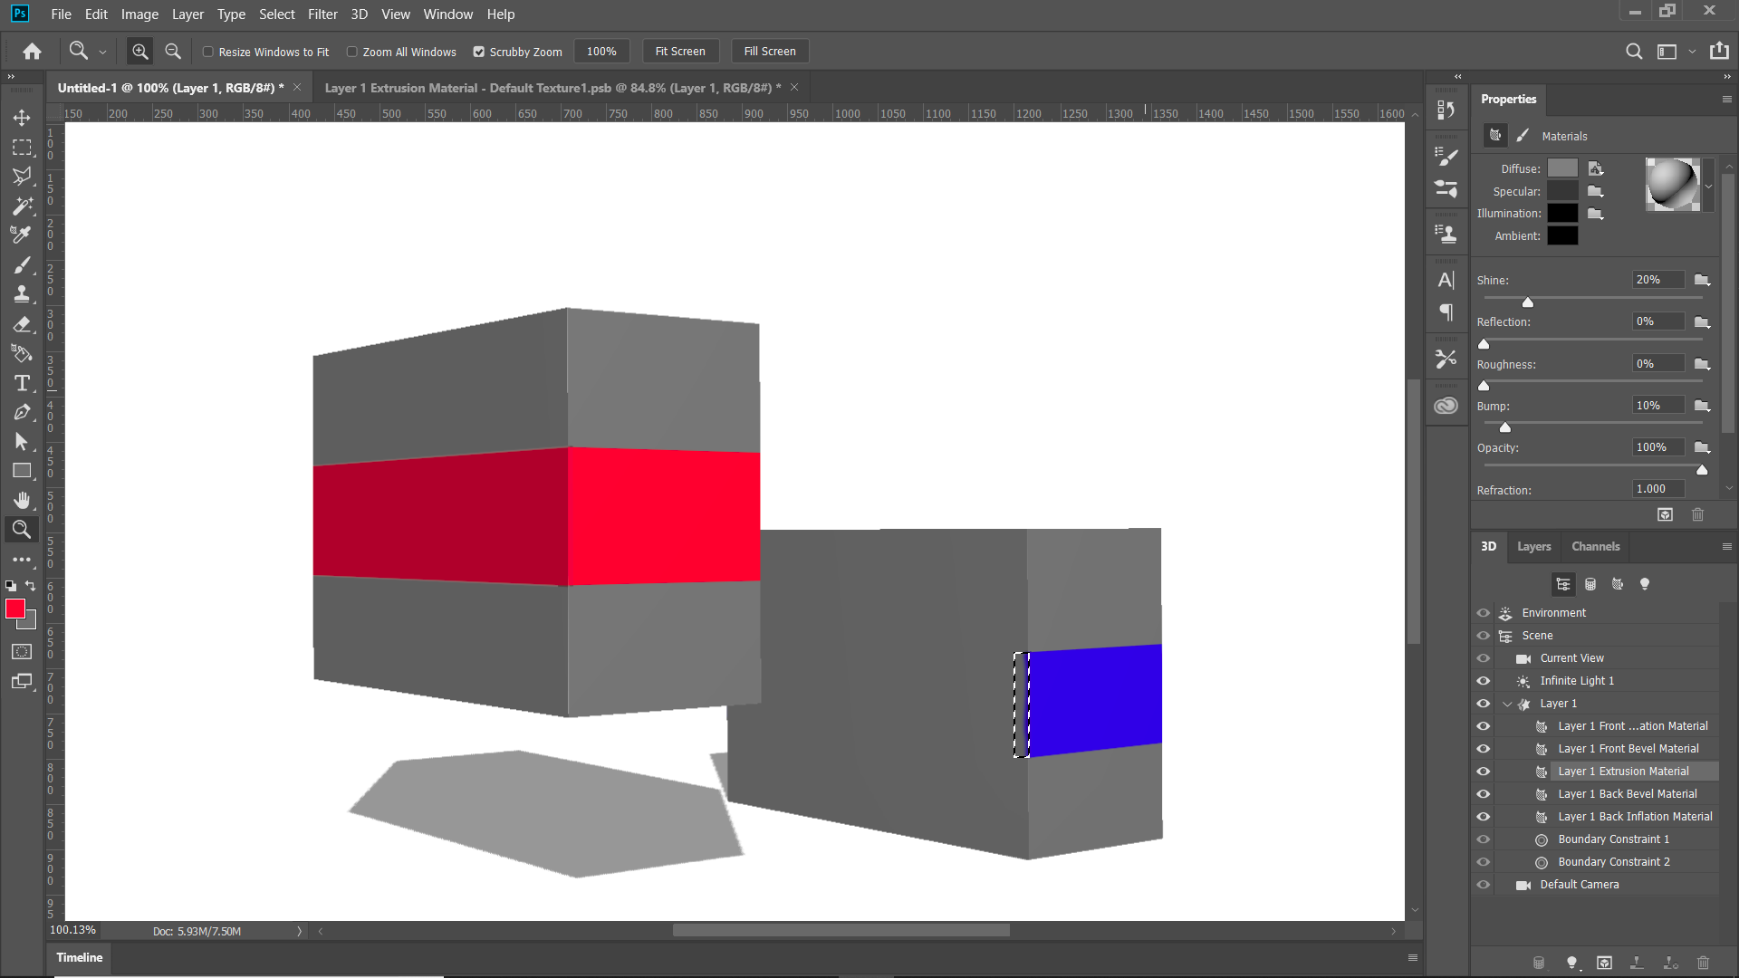This screenshot has width=1739, height=978.
Task: Select the Hand tool
Action: [22, 500]
